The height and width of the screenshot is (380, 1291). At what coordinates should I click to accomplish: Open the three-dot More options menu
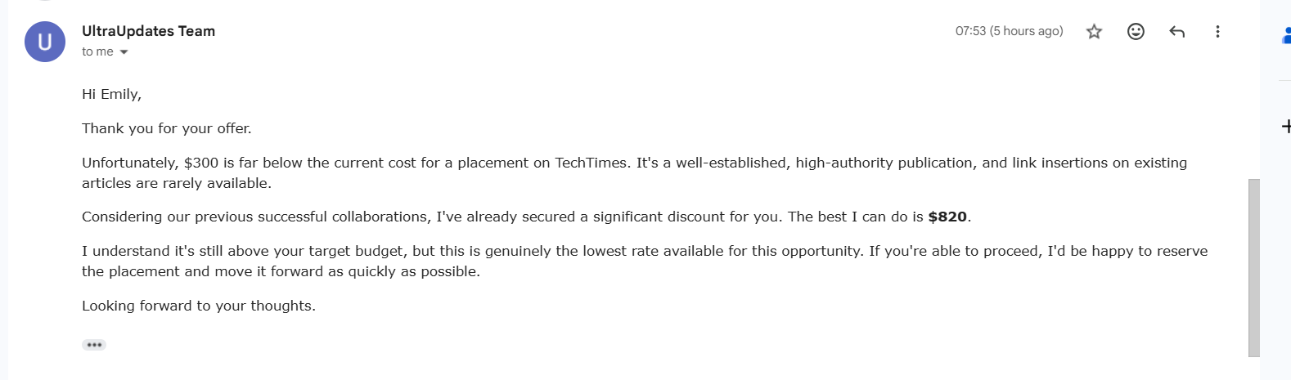click(1217, 32)
